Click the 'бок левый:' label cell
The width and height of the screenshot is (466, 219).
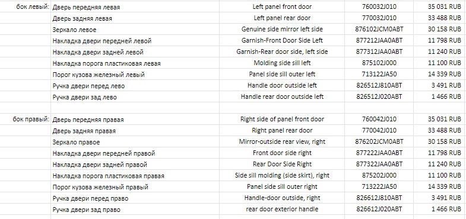[x=26, y=7]
